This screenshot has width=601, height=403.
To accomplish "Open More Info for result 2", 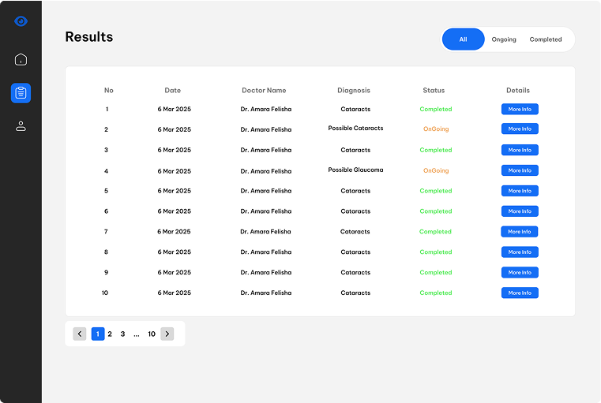I will pos(520,129).
